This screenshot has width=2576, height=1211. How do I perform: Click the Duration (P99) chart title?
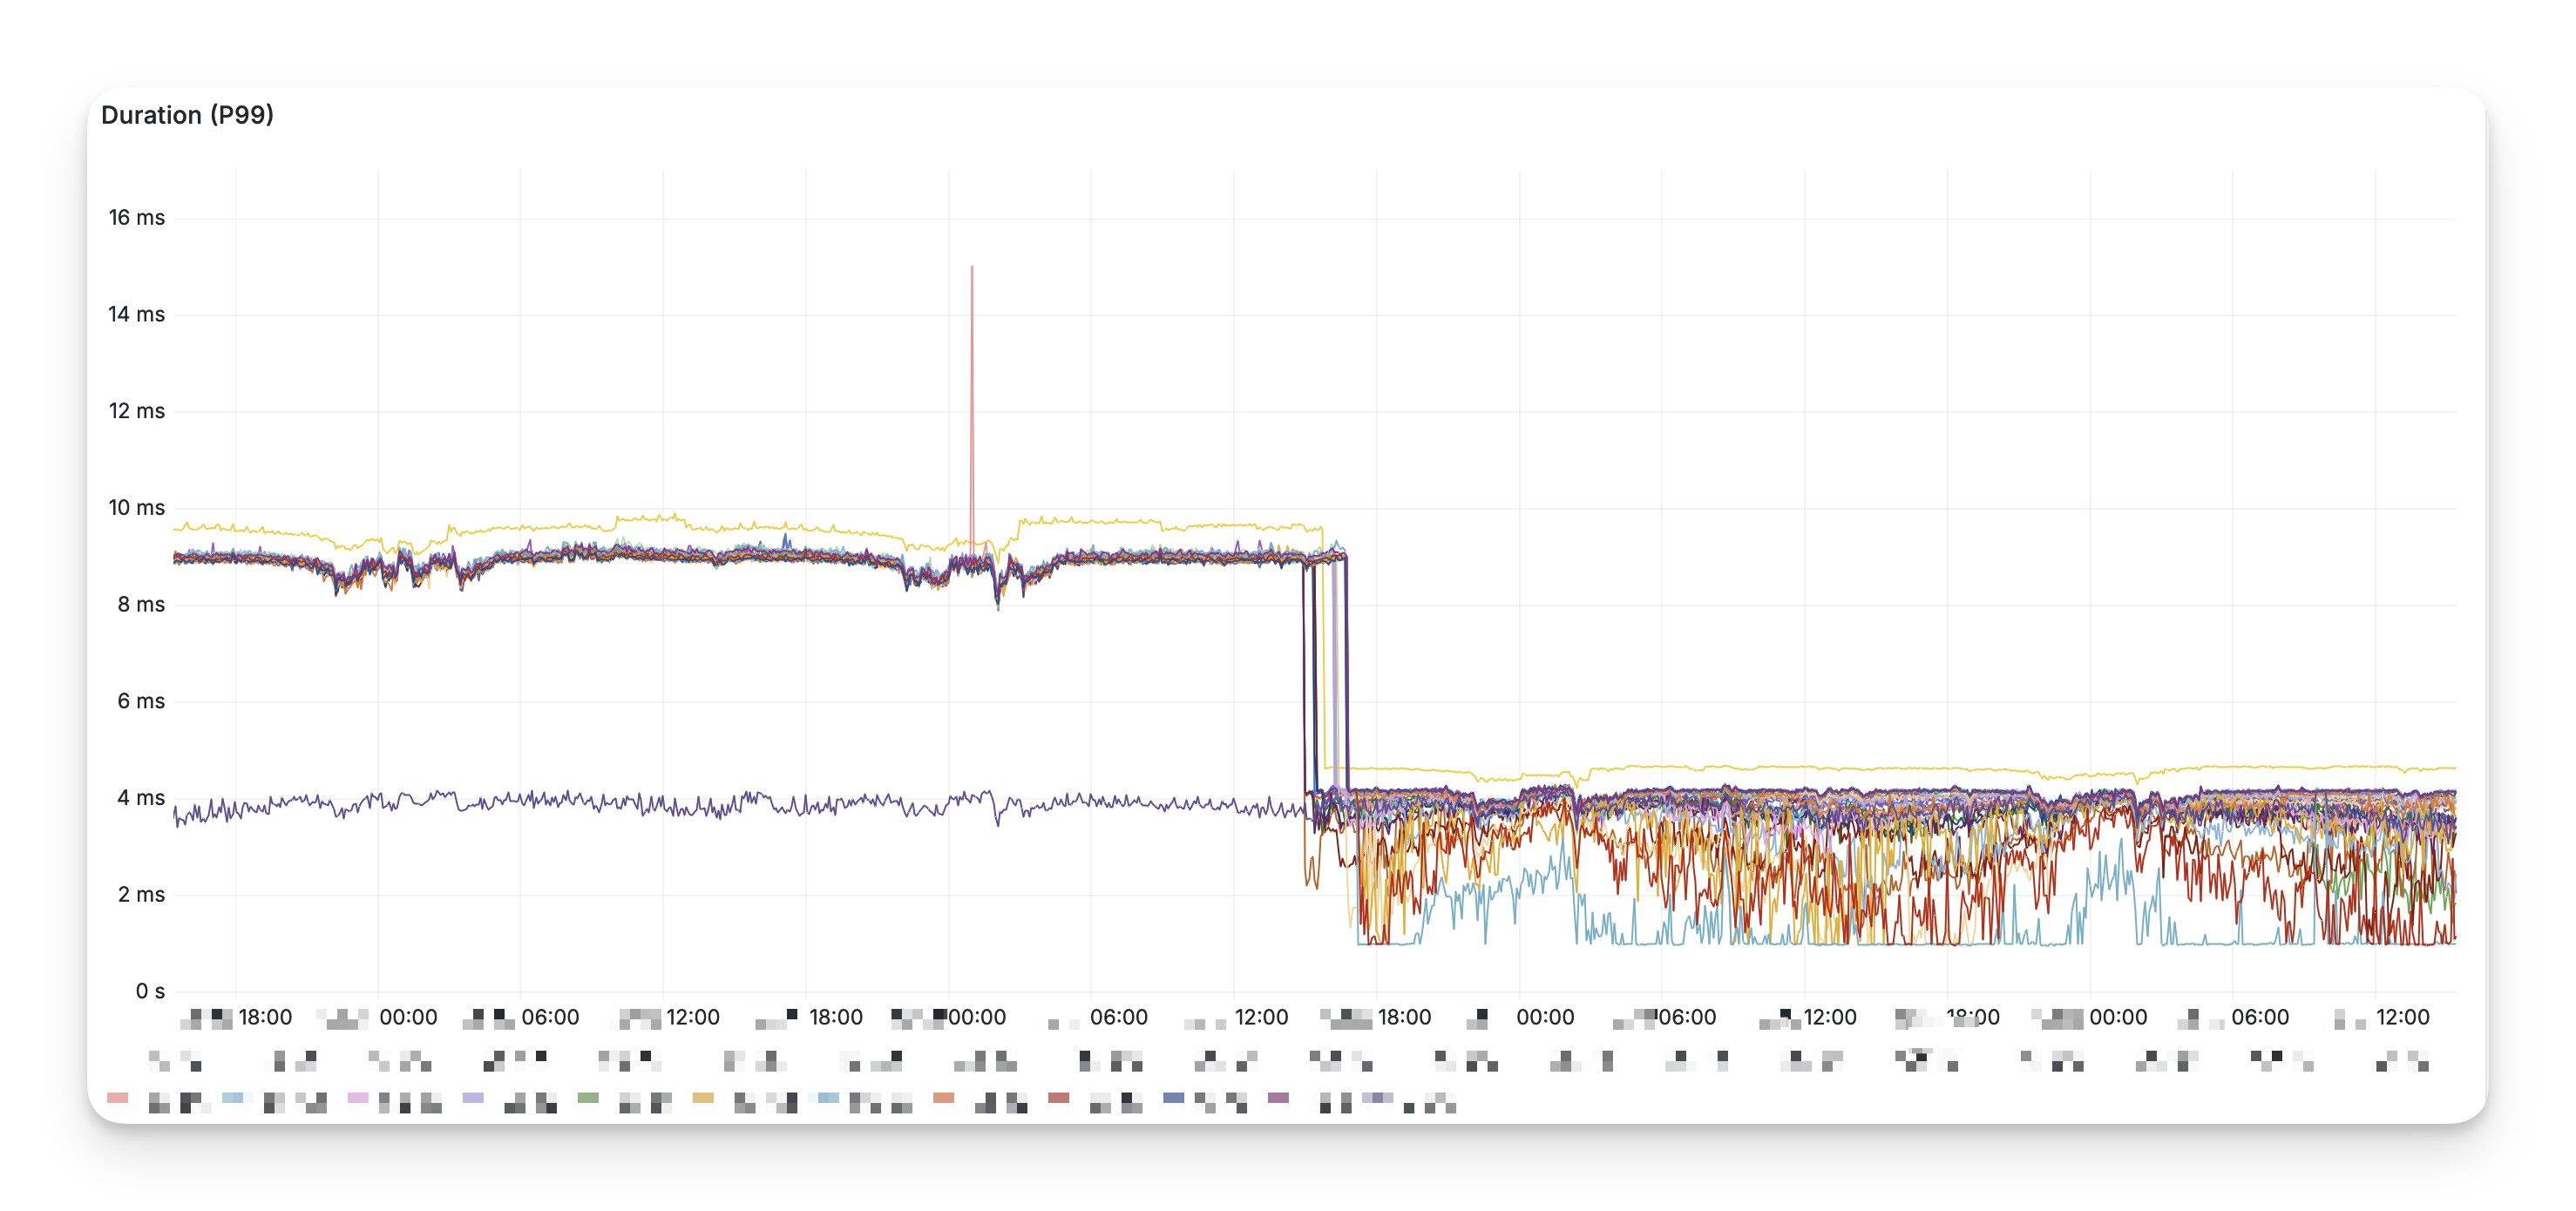pos(187,115)
